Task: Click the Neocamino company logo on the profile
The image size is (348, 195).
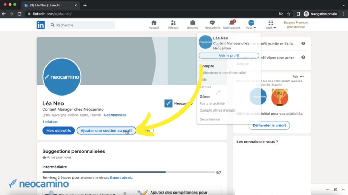Action: point(168,103)
